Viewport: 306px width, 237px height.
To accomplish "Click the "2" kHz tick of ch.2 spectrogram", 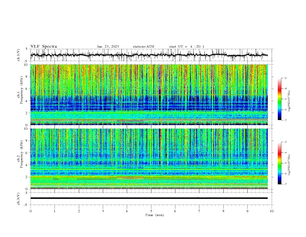I will point(27,177).
